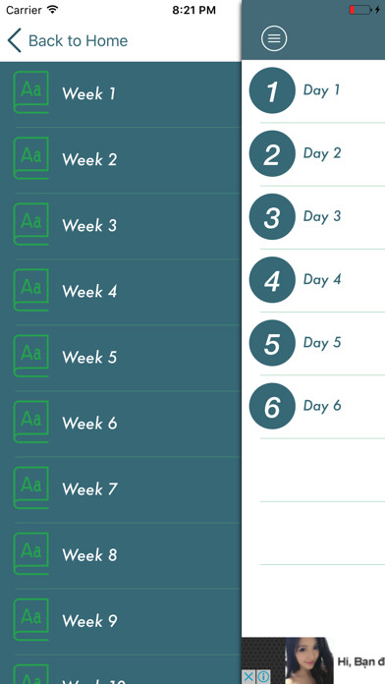Tap the Week 3 book icon
This screenshot has height=684, width=385.
[31, 224]
